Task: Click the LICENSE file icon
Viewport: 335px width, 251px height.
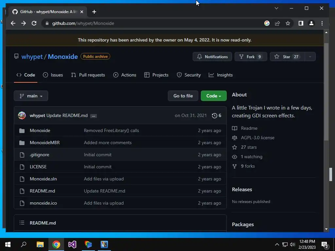Action: click(22, 167)
